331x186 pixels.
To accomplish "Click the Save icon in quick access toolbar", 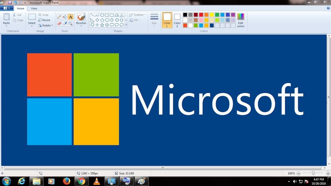I will click(10, 3).
